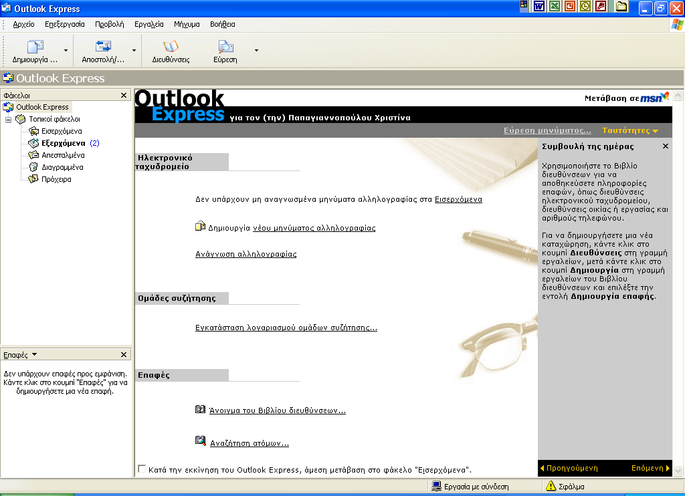Launch Excel from the Office shortcut bar
Viewport: 685px width, 496px height.
555,6
